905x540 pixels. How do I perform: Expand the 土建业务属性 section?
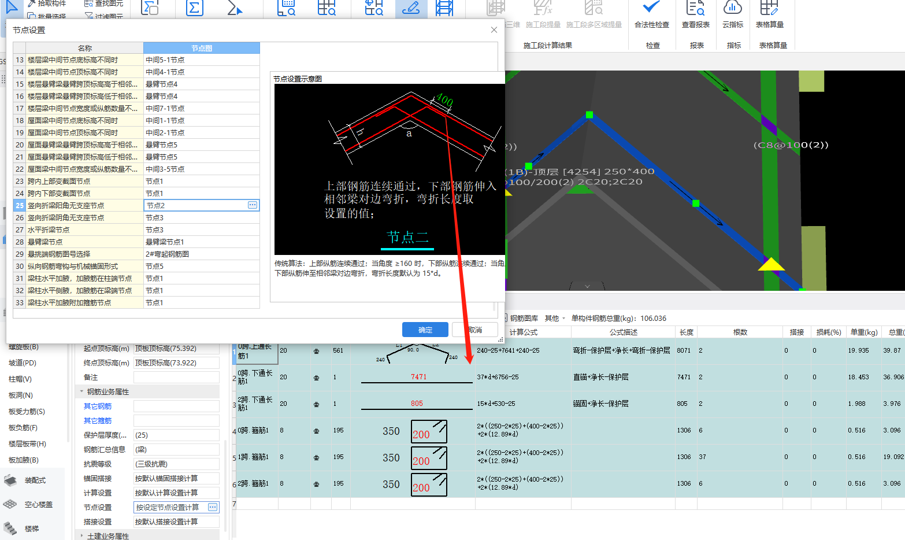pyautogui.click(x=81, y=536)
